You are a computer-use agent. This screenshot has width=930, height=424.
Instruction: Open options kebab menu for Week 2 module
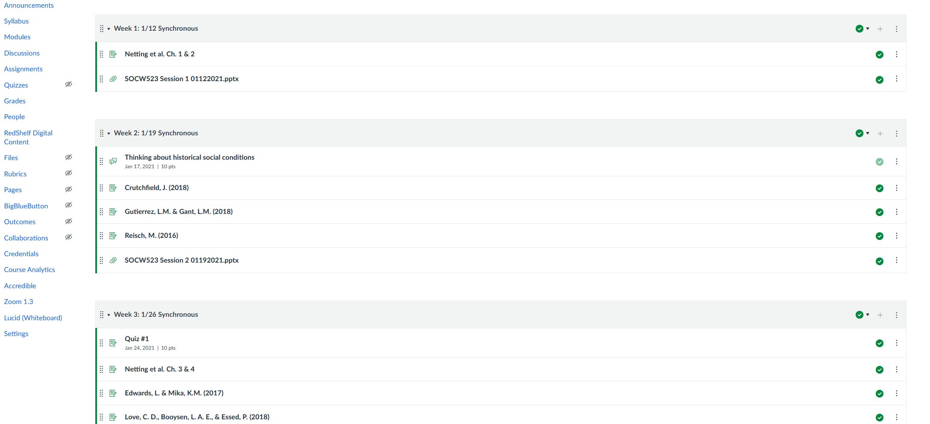(x=896, y=134)
